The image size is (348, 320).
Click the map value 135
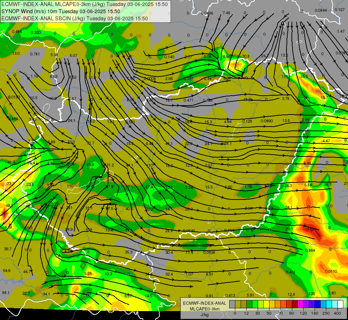(x=312, y=294)
